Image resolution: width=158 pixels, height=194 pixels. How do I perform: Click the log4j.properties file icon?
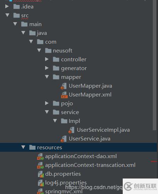41,183
